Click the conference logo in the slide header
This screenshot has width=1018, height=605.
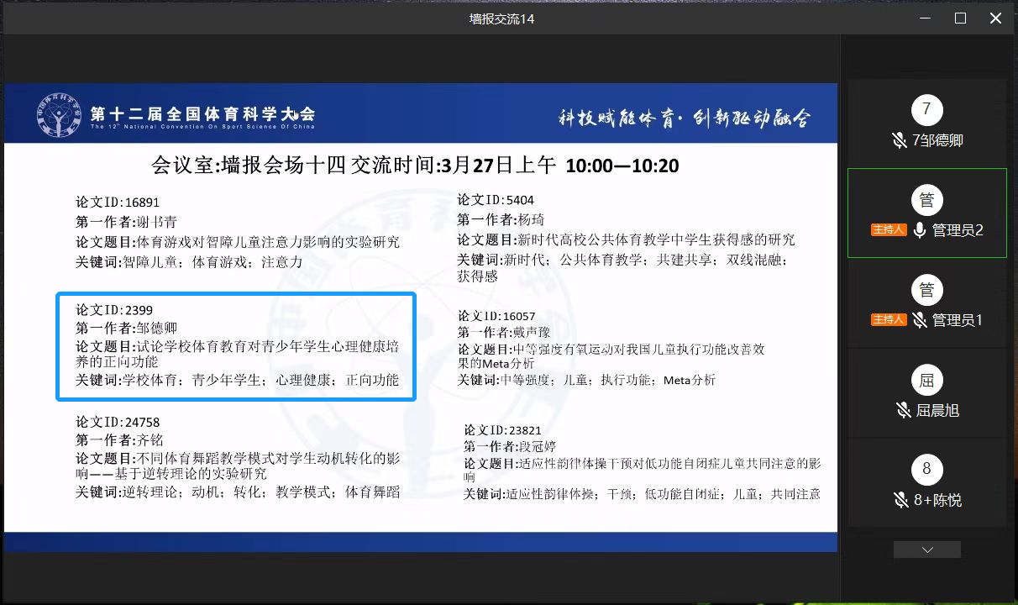click(x=59, y=116)
